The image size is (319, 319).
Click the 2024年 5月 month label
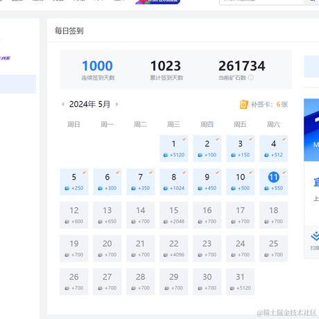[89, 104]
